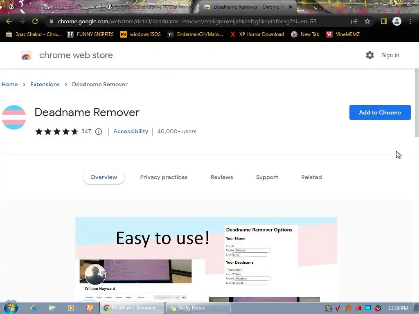The width and height of the screenshot is (419, 314).
Task: Click the rating info icon beside 347
Action: pos(99,132)
